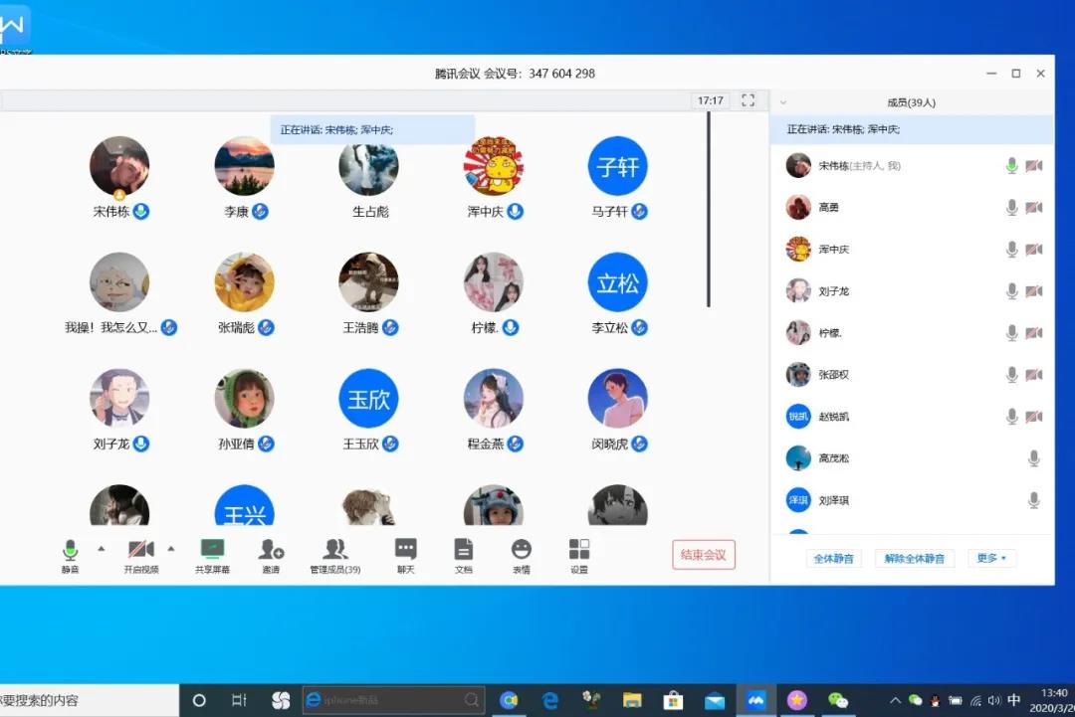The width and height of the screenshot is (1075, 717).
Task: Click the name 王浩腾 in the grid
Action: [360, 327]
